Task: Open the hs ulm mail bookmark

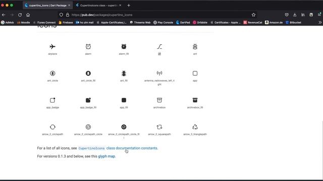Action: point(85,22)
